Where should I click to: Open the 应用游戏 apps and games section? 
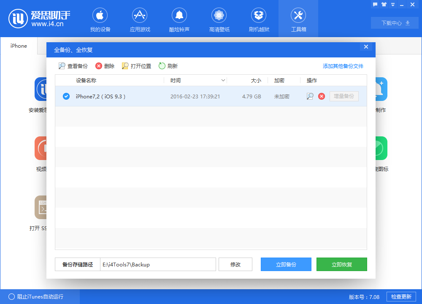click(x=140, y=19)
